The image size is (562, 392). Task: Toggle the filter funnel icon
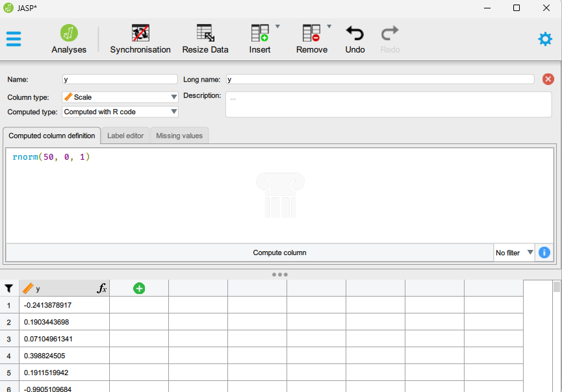[9, 288]
